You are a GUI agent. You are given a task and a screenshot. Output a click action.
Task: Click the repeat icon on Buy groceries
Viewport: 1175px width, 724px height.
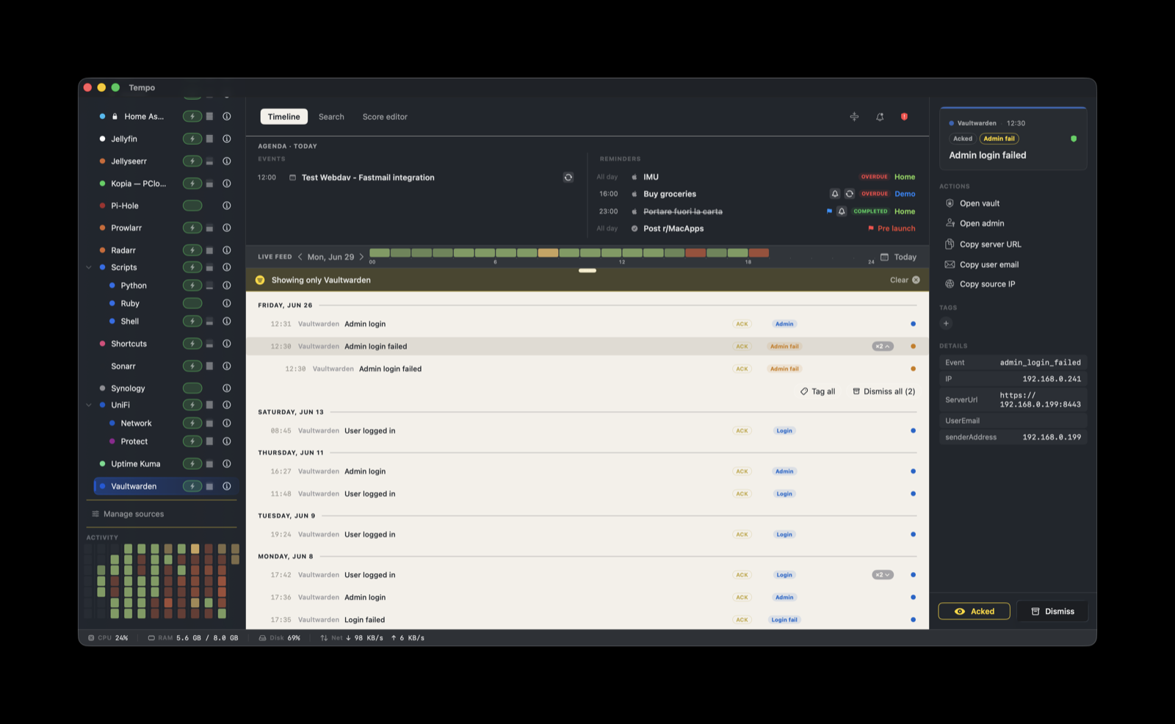coord(850,194)
